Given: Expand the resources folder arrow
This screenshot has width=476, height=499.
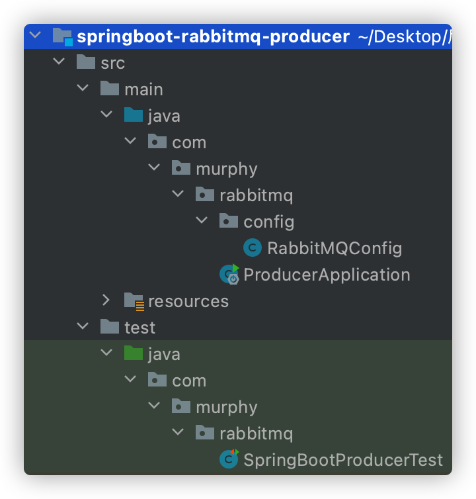Looking at the screenshot, I should point(106,301).
